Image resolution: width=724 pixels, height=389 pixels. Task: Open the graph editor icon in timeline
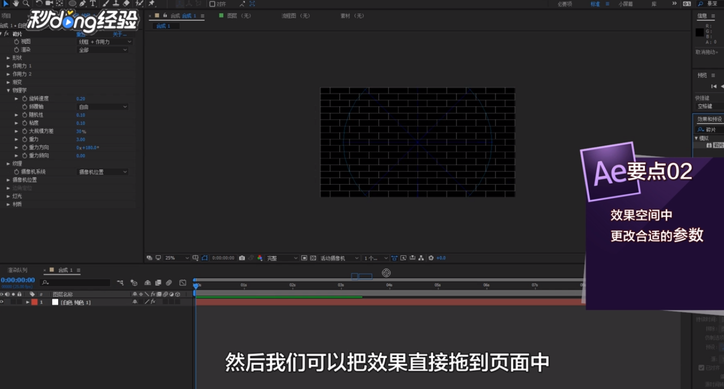point(183,283)
